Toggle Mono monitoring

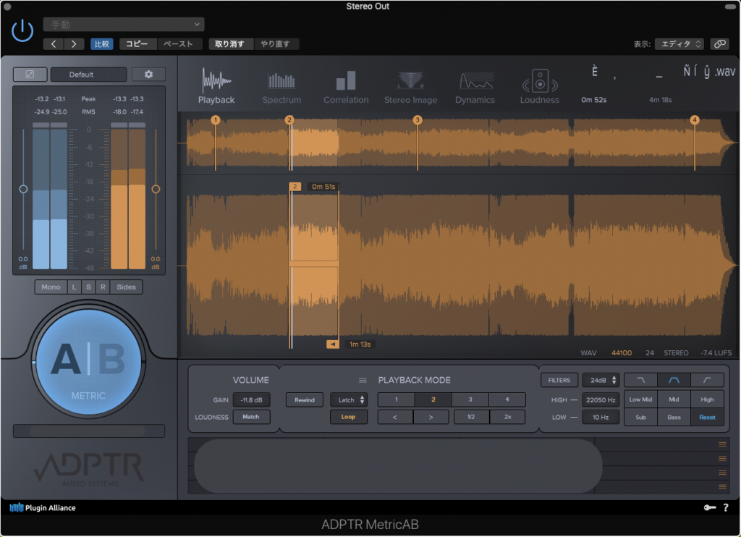(x=51, y=287)
